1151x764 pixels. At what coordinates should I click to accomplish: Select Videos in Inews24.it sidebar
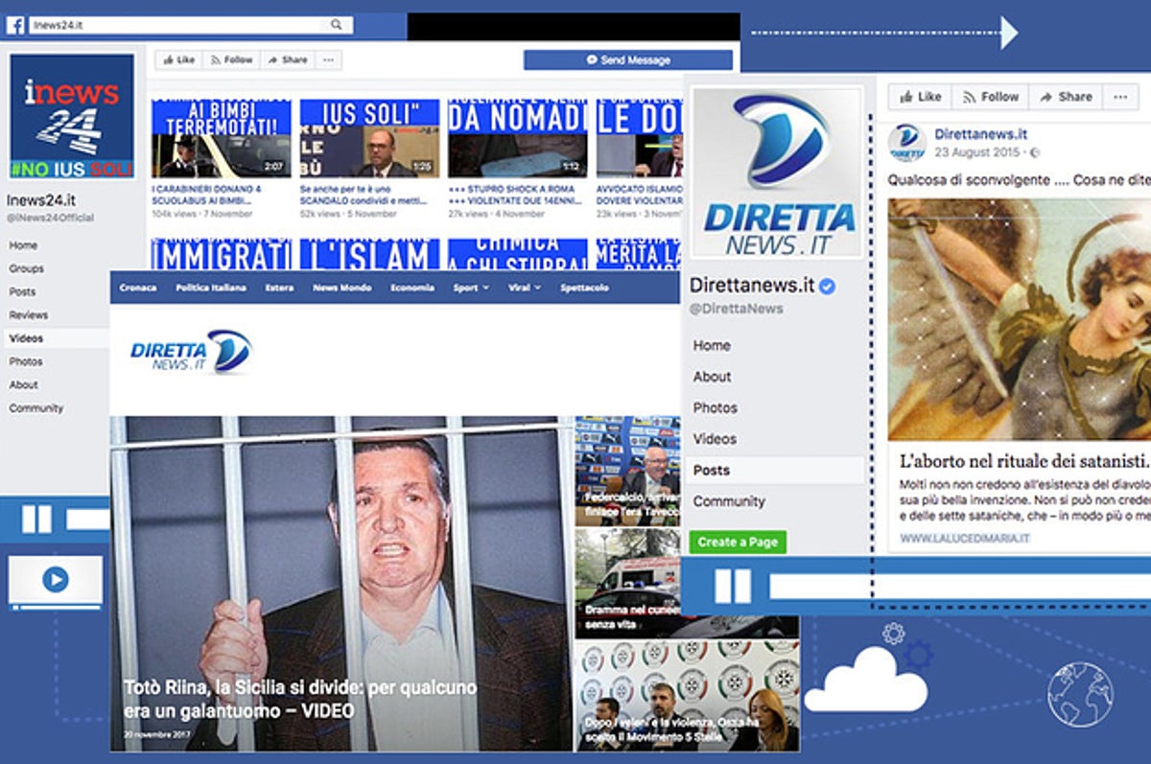click(x=55, y=338)
